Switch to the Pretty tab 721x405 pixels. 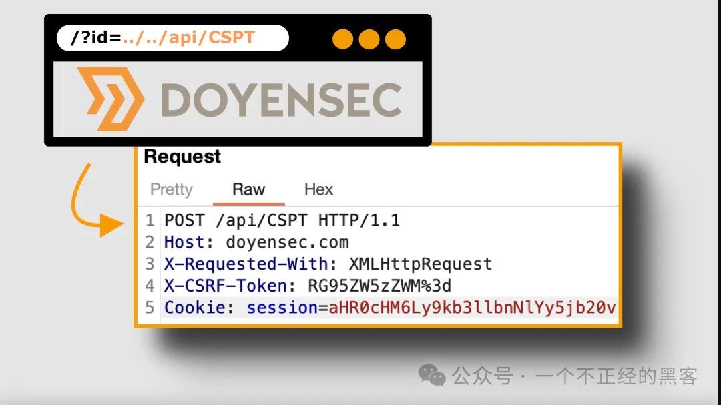coord(171,189)
